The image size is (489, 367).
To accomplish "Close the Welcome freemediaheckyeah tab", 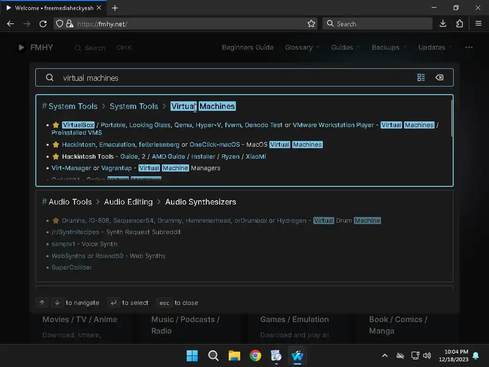I will pyautogui.click(x=99, y=8).
